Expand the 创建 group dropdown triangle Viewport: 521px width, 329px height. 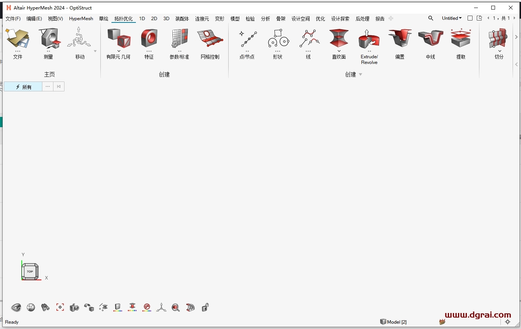point(360,75)
